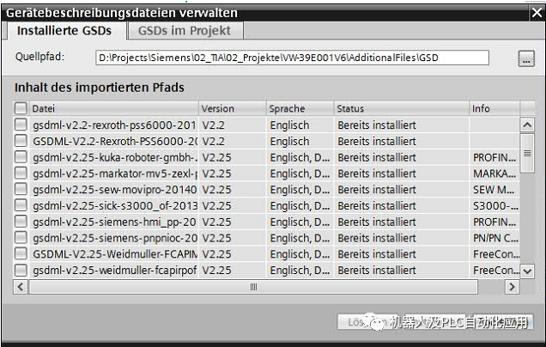Viewport: 546px width, 347px height.
Task: Click into the Quellpfad path field
Action: click(292, 58)
